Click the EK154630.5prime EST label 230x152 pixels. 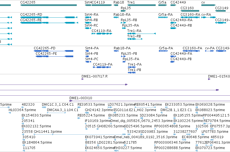(x=36, y=115)
